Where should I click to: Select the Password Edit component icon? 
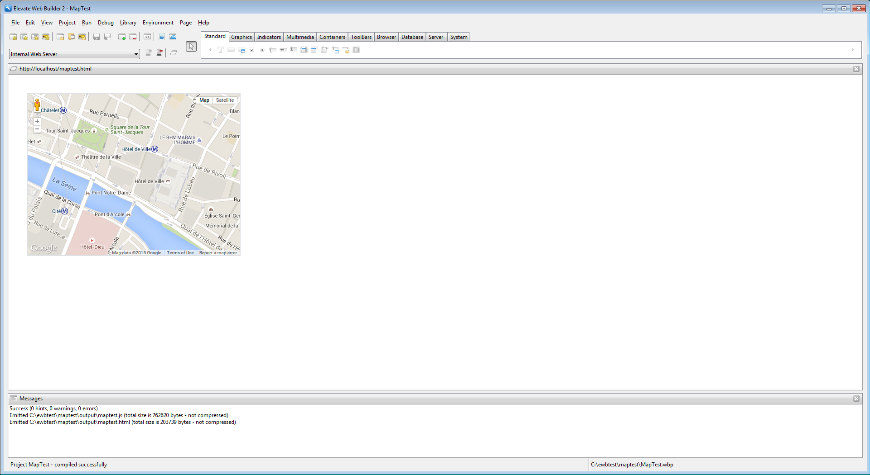pyautogui.click(x=283, y=50)
